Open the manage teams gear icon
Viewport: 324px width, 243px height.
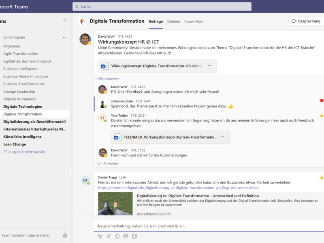tap(65, 235)
